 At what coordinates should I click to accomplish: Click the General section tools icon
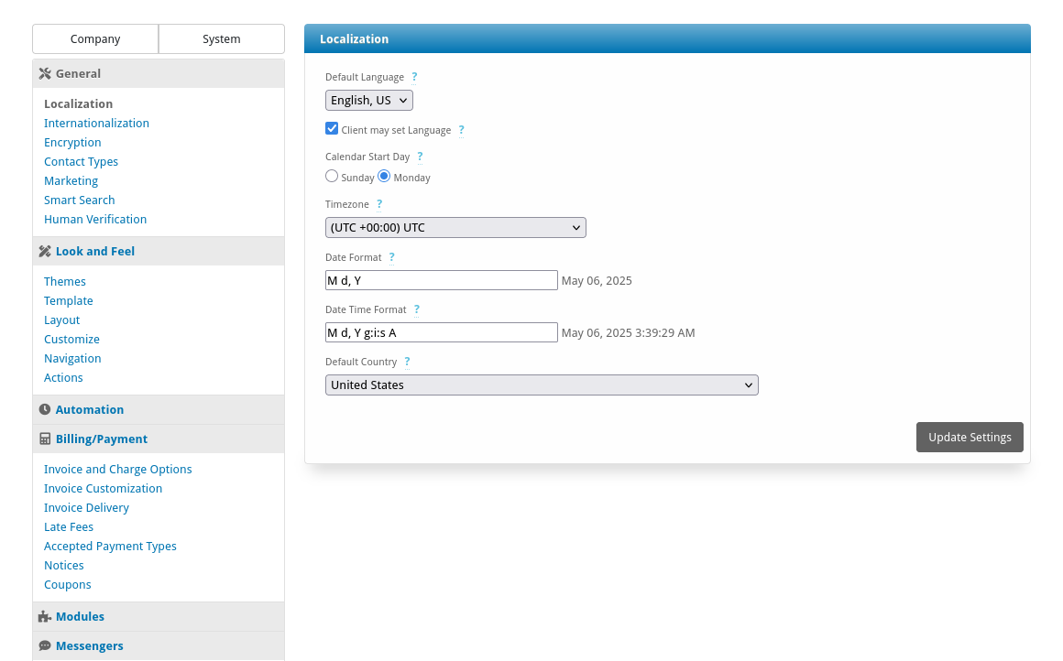(45, 74)
